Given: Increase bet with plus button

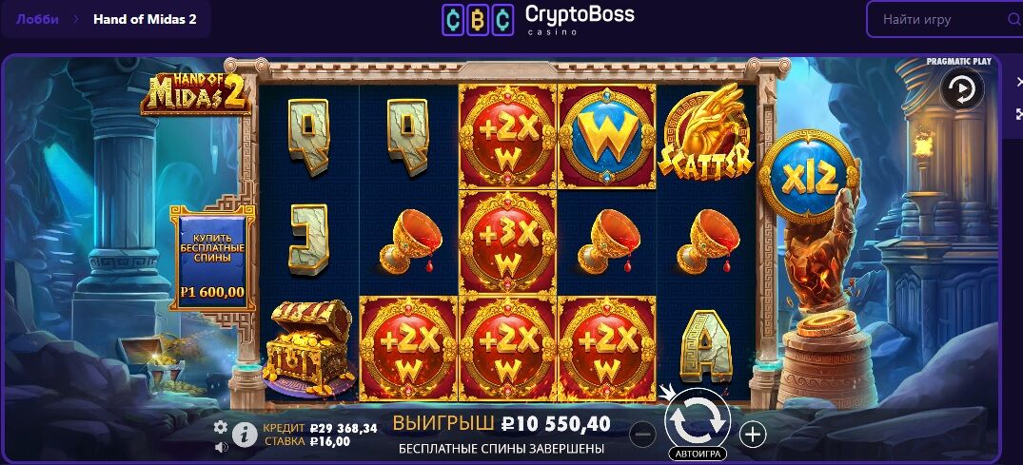Looking at the screenshot, I should tap(752, 434).
